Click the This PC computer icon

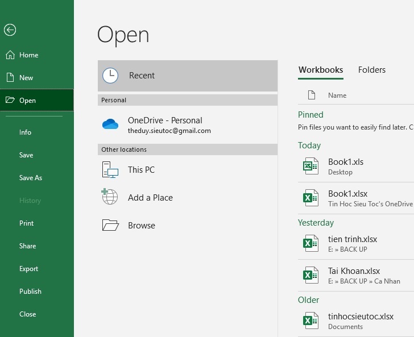pos(110,170)
